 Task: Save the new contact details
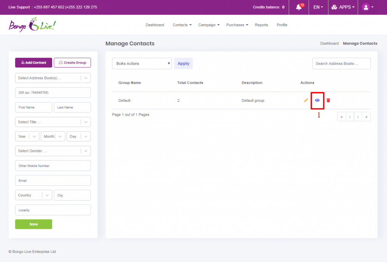click(33, 224)
